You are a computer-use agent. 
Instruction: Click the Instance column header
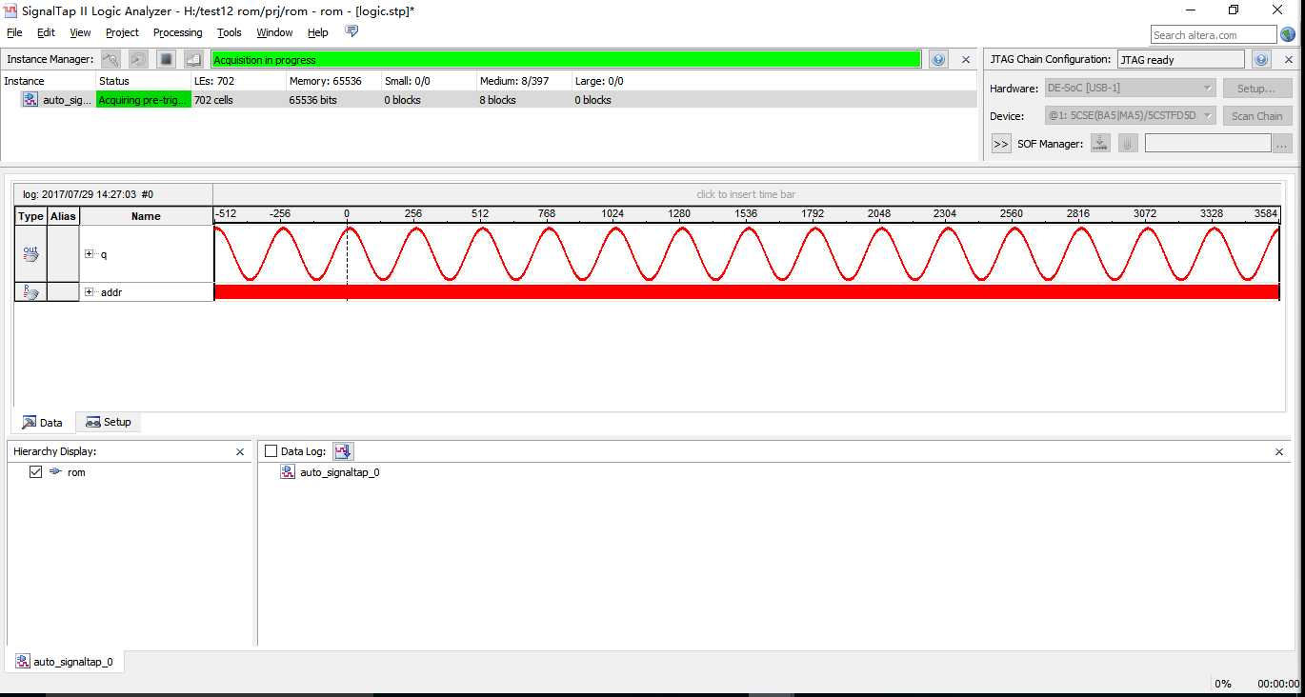(x=48, y=81)
